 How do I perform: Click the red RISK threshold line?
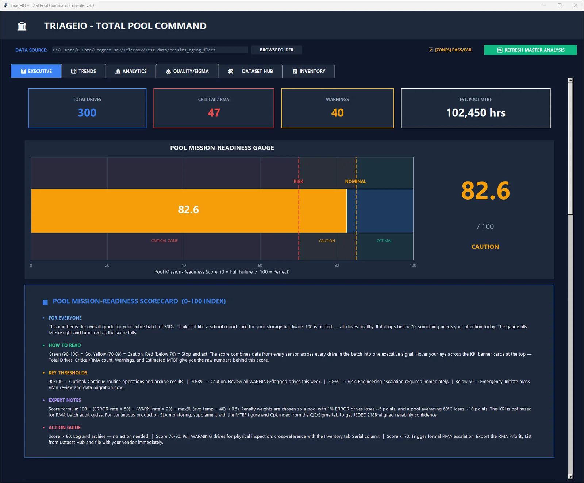pyautogui.click(x=299, y=208)
